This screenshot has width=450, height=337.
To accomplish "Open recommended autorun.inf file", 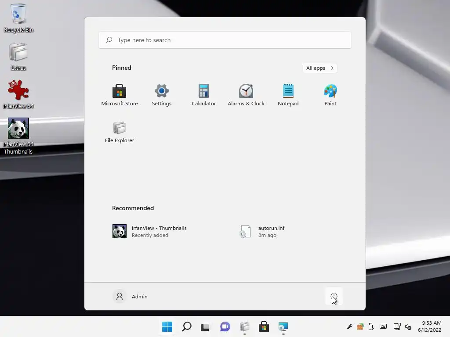I will pos(262,232).
